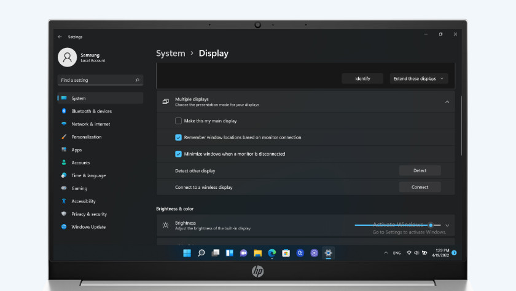
Task: Open the Windows Start button
Action: 187,253
